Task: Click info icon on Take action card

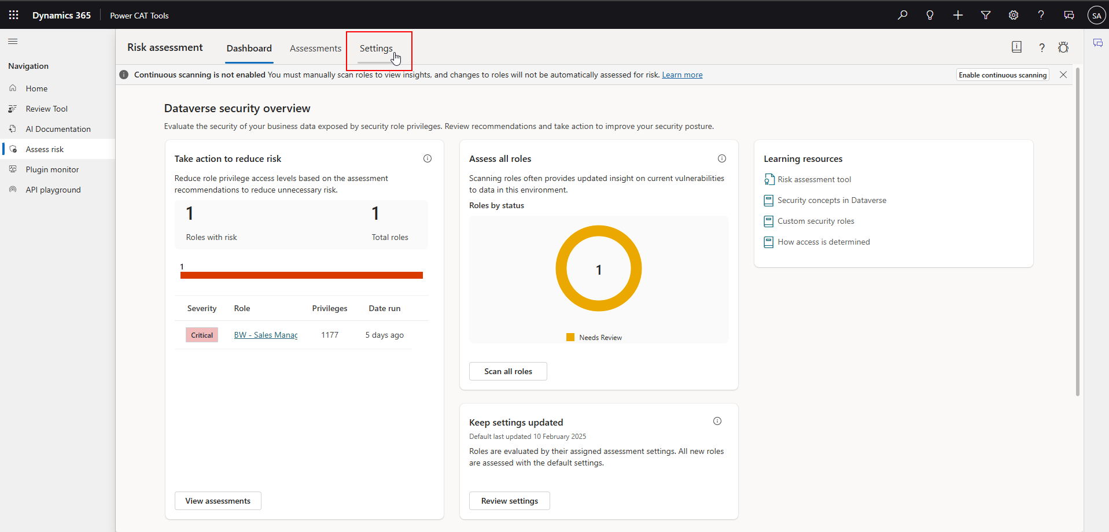Action: [x=428, y=158]
